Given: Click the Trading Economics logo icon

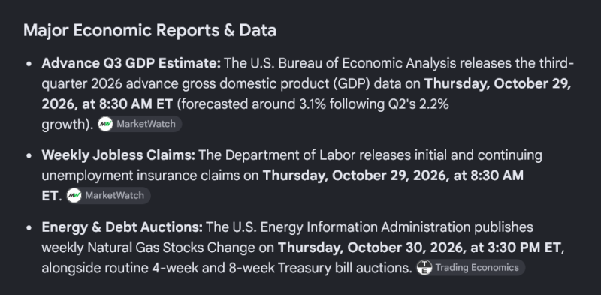Looking at the screenshot, I should (x=424, y=267).
